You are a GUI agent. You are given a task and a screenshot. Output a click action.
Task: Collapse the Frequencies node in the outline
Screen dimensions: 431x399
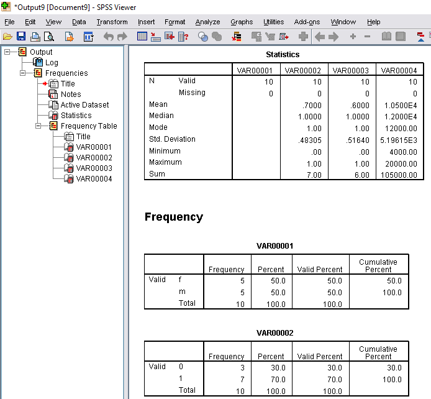point(23,73)
